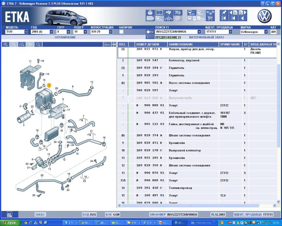Click the horizontal scrollbar right arrow
282x226 pixels.
(x=274, y=205)
